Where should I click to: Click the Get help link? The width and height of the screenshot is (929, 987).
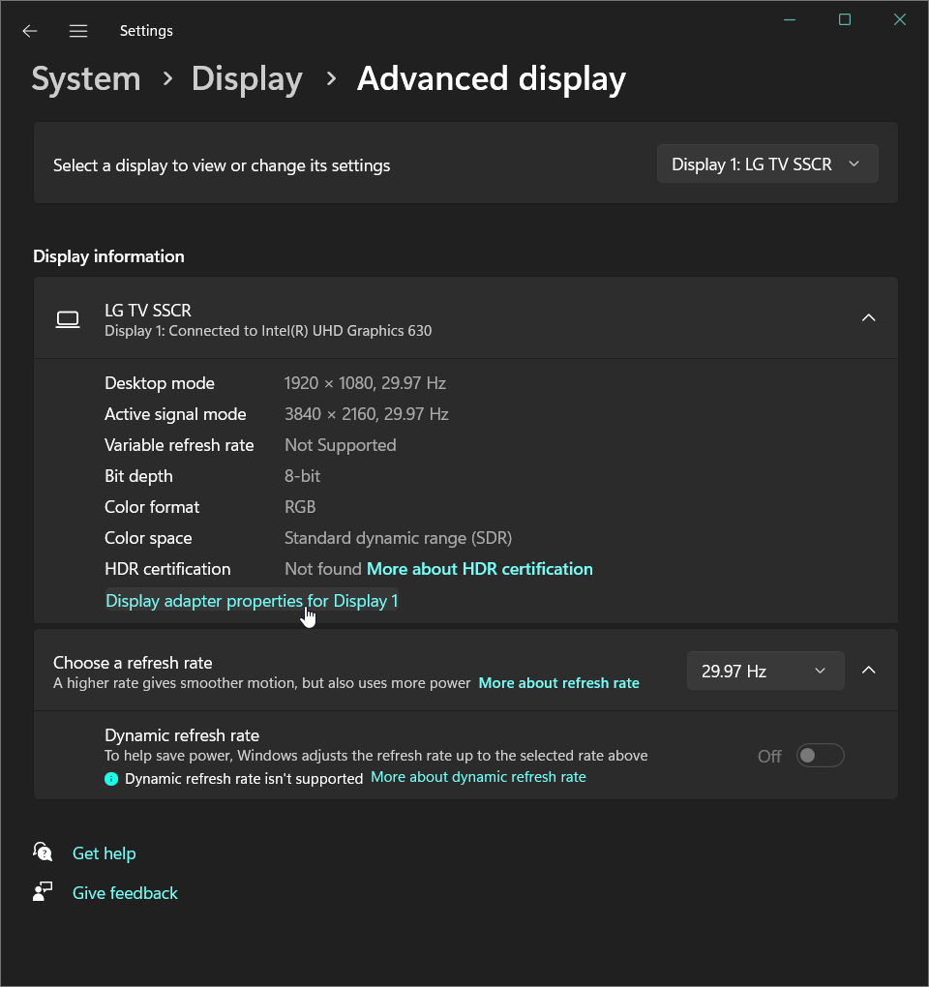[104, 852]
